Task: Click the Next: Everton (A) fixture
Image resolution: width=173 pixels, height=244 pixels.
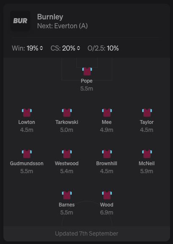Action: pyautogui.click(x=62, y=26)
